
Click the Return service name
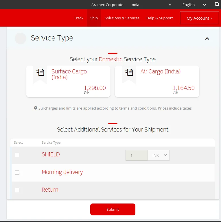[x=50, y=190]
